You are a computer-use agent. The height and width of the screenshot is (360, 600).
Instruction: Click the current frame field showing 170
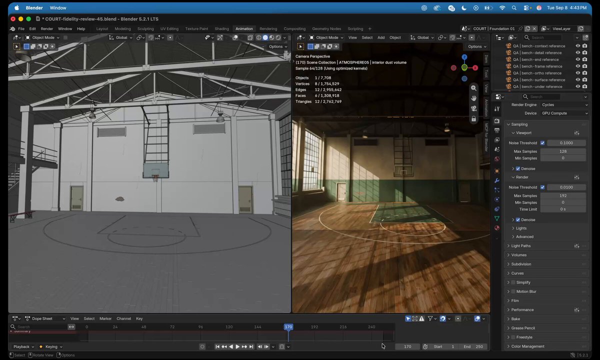tap(407, 346)
